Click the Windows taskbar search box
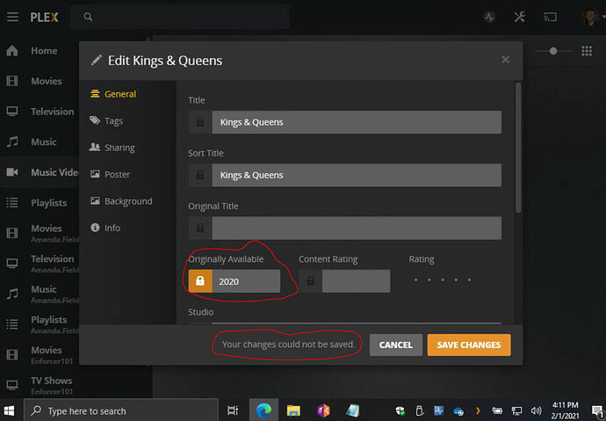606x421 pixels. point(121,411)
